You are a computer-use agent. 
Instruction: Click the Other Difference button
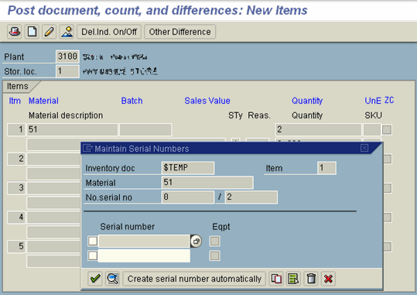point(179,32)
